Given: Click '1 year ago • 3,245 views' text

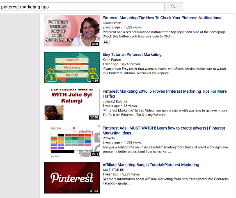Looking at the screenshot, I should tap(121, 64).
